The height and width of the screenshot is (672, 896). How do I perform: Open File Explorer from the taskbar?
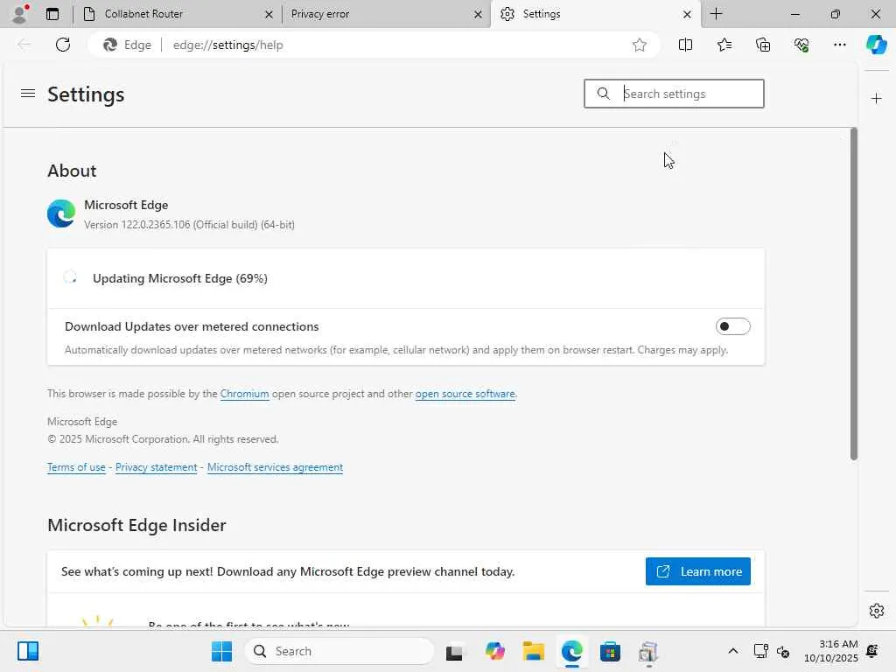coord(533,651)
